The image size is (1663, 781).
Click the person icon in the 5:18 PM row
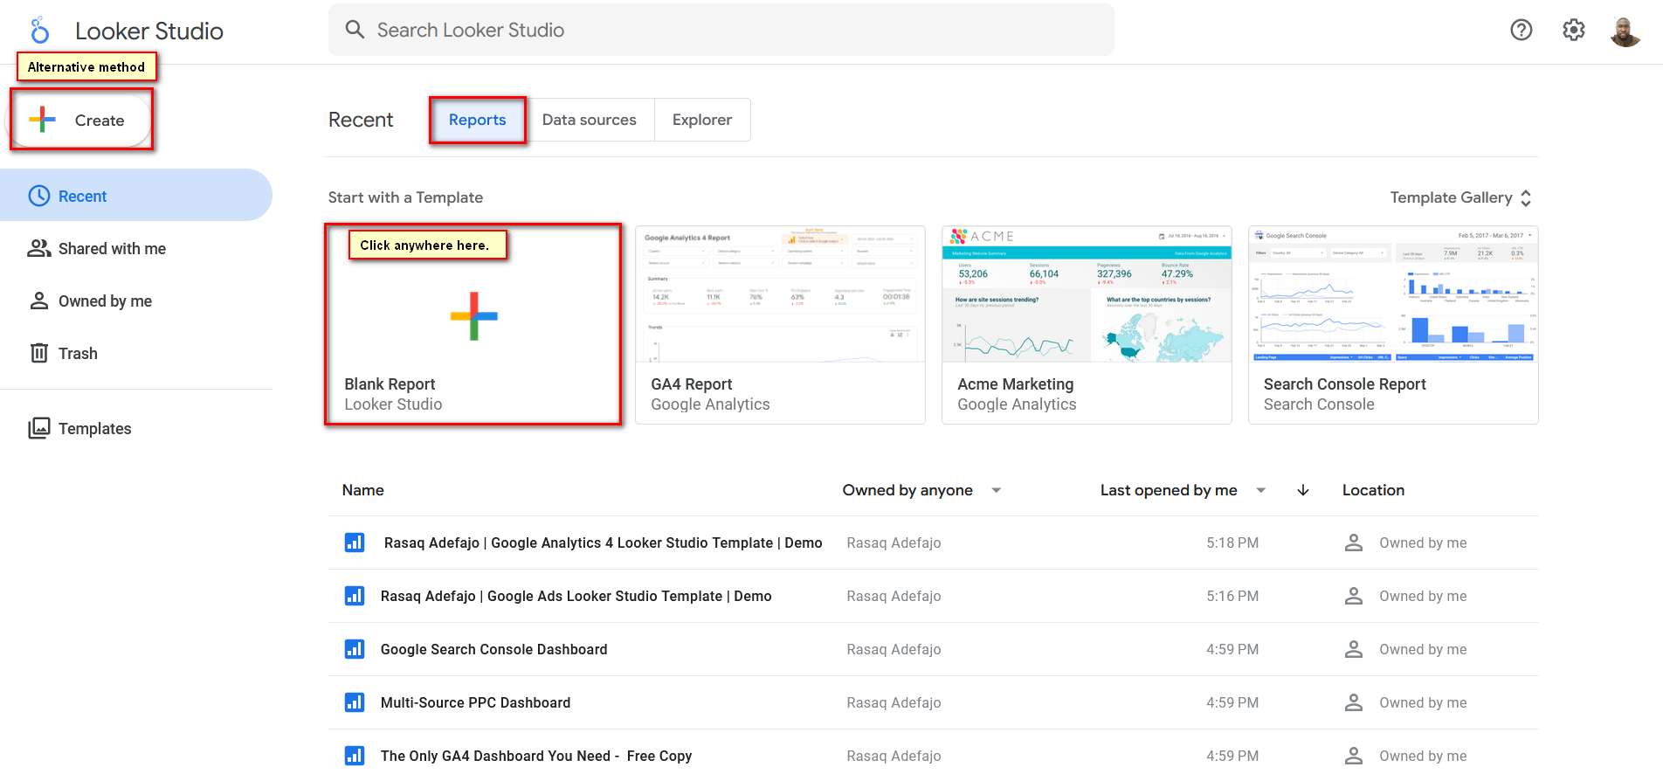1354,543
